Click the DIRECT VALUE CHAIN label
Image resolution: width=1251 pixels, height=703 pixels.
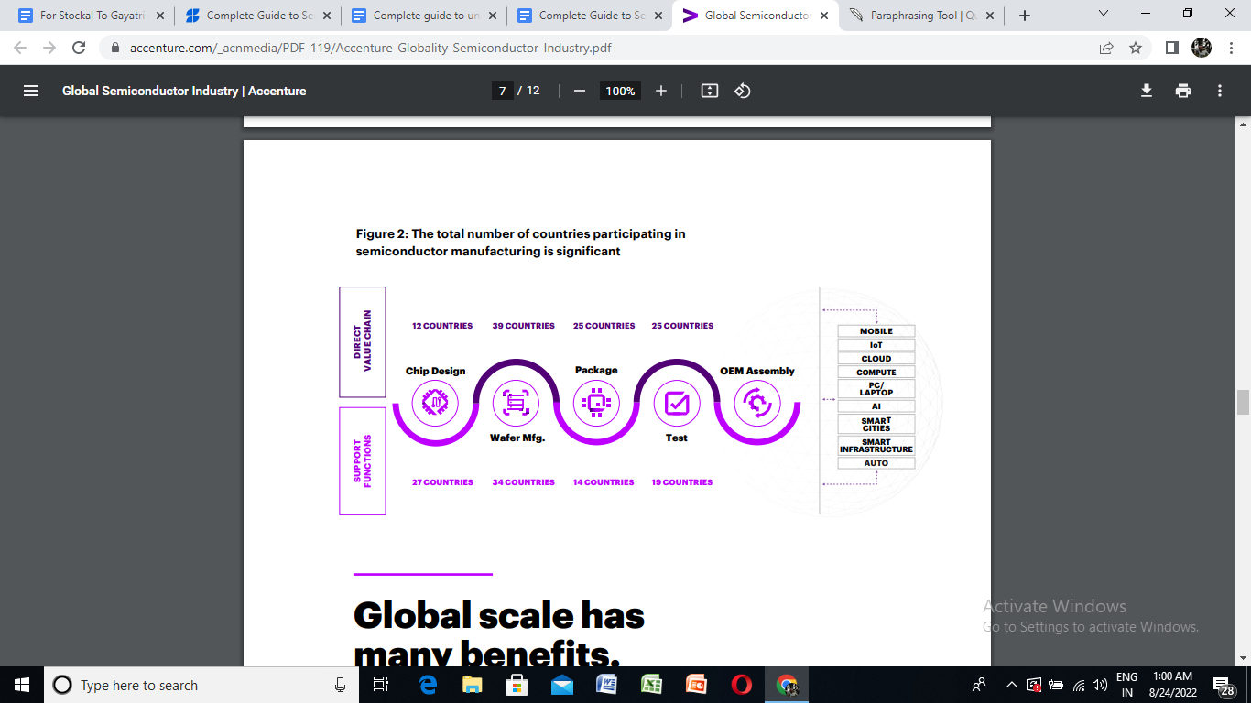click(x=363, y=341)
